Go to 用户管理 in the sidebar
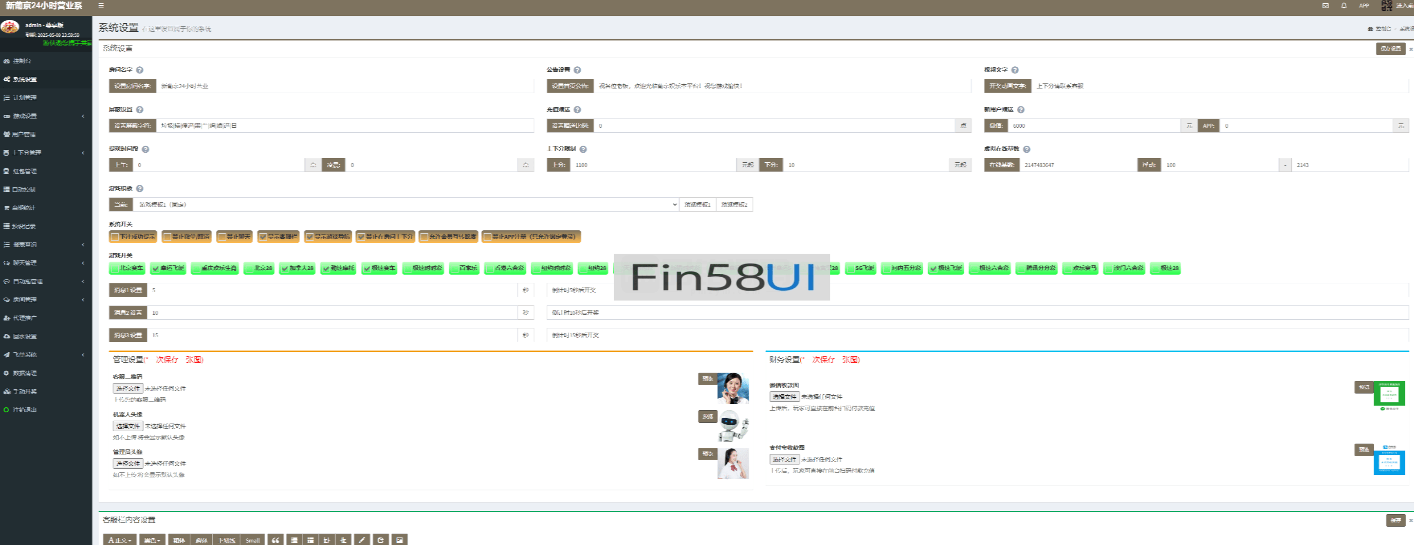 [24, 134]
